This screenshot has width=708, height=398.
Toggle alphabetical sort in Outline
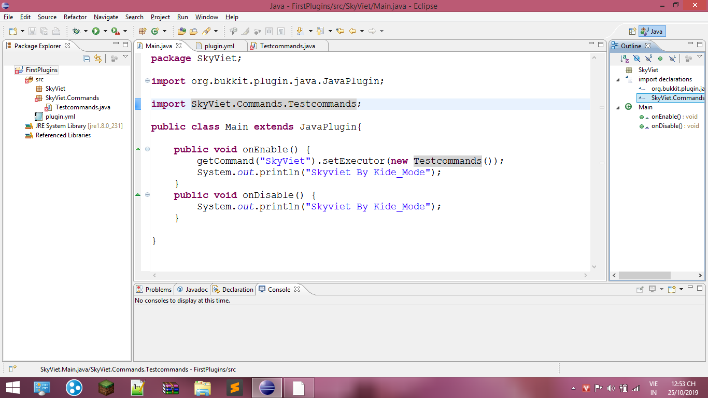[x=625, y=59]
